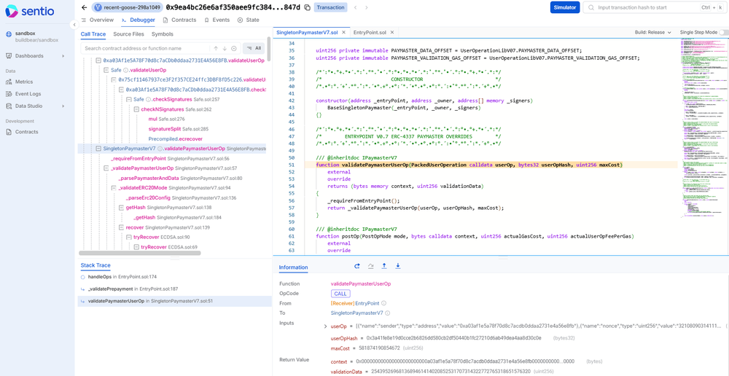Screen dimensions: 729x376
Task: Select the Precompiled.ecrecover trace row
Action: pos(175,139)
